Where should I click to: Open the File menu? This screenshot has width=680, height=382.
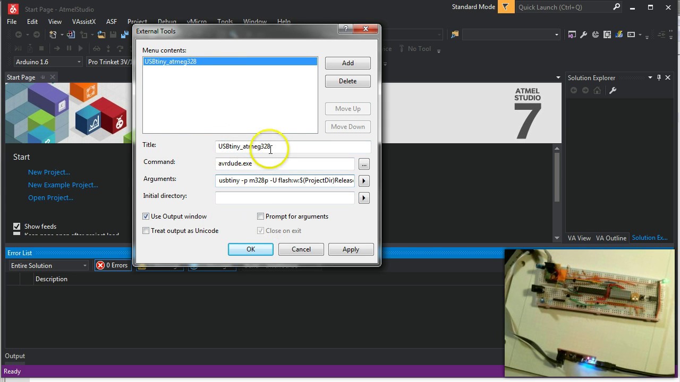pos(12,22)
